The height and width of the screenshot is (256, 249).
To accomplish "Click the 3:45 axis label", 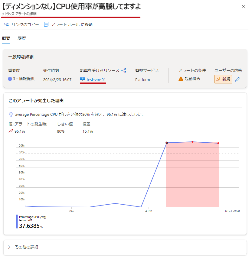I will (71, 211).
